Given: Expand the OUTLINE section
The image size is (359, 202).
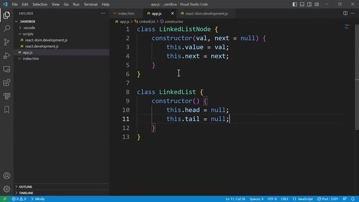Looking at the screenshot, I should (61, 187).
